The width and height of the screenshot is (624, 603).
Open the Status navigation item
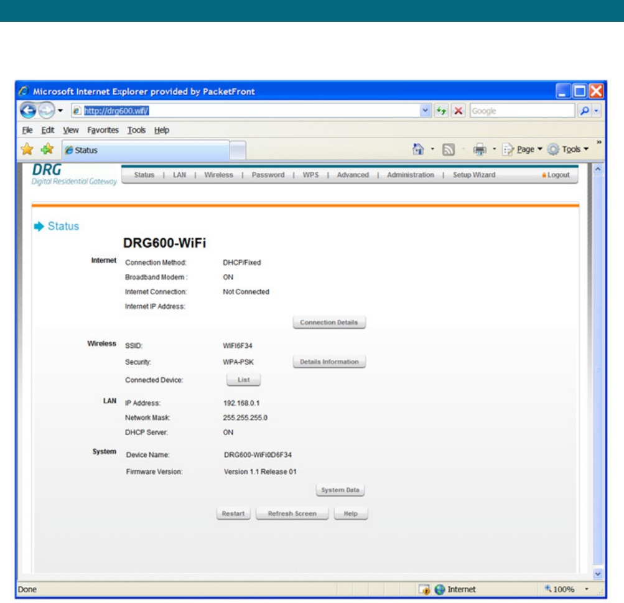tap(144, 175)
